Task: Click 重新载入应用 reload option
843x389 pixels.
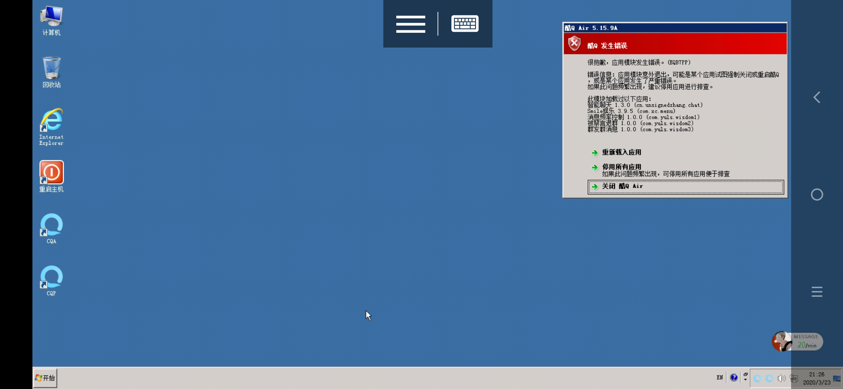Action: click(x=621, y=152)
